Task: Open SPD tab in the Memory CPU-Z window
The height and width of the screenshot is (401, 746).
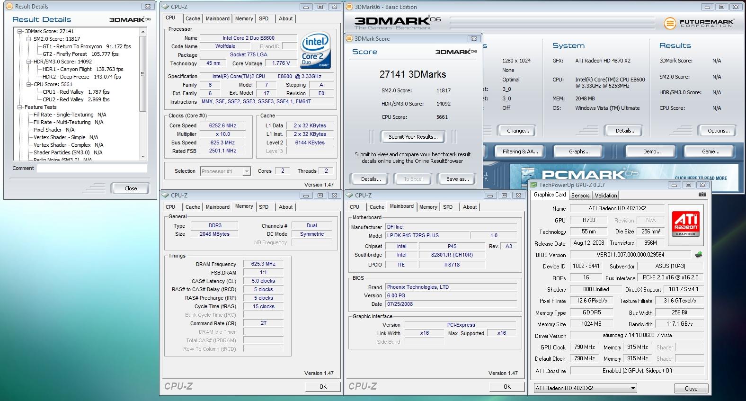Action: tap(264, 207)
